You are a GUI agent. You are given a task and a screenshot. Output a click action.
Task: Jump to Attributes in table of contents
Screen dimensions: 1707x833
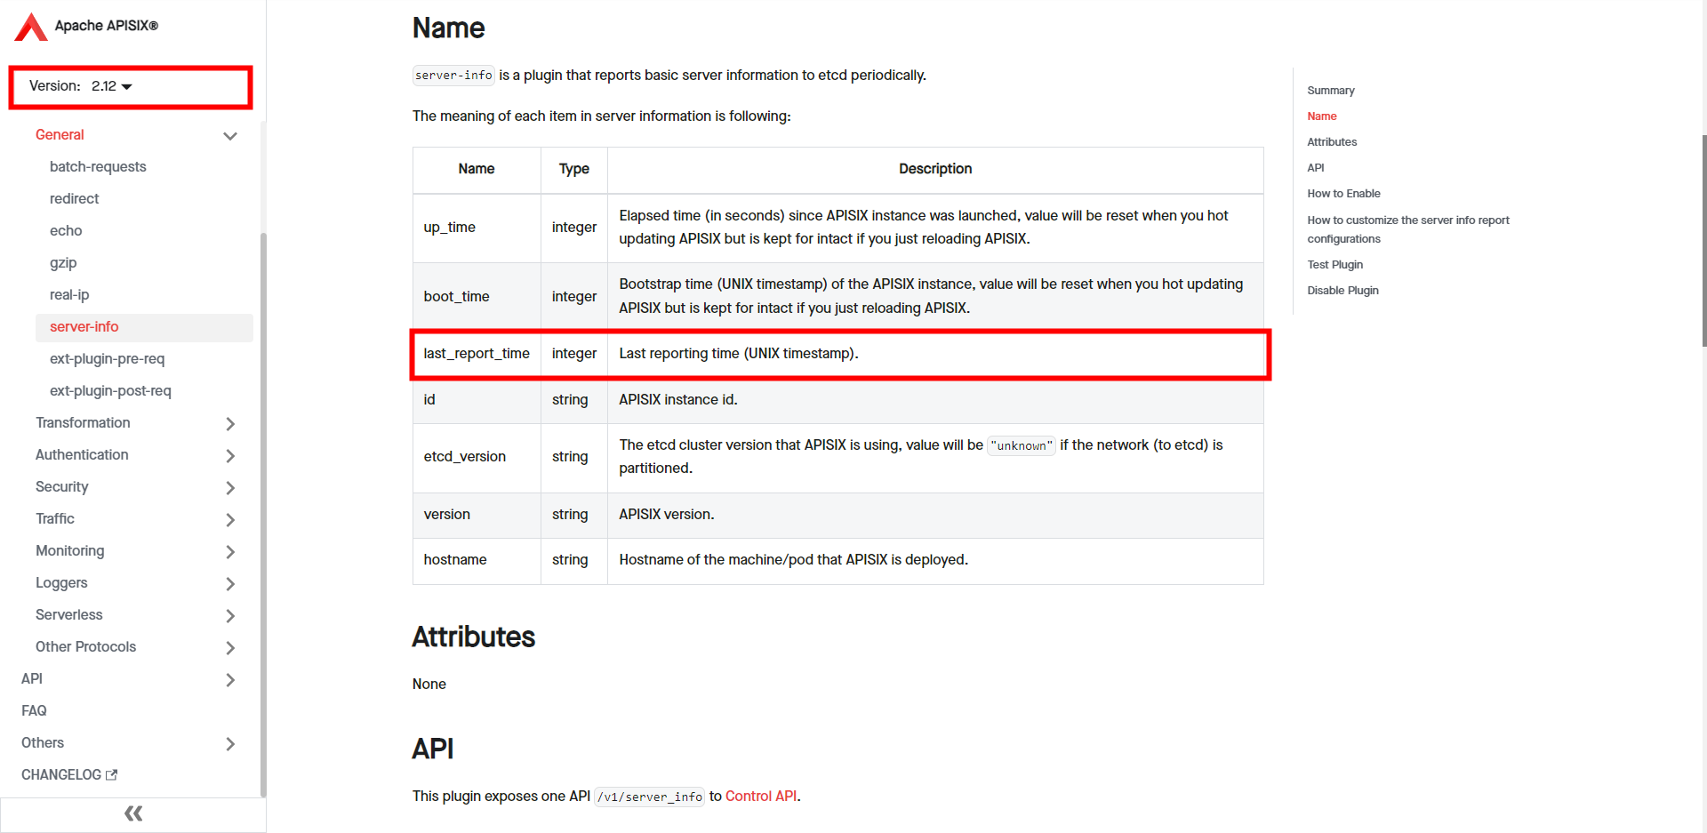click(x=1332, y=142)
